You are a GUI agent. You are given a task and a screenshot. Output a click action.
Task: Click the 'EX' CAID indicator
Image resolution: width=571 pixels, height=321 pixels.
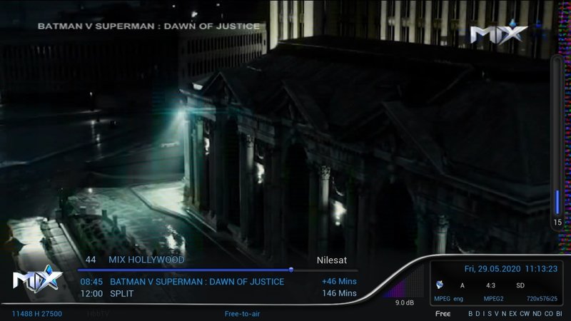click(x=513, y=314)
